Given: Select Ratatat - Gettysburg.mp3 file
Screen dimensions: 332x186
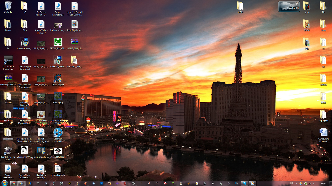Looking at the screenshot, I should point(41,135).
